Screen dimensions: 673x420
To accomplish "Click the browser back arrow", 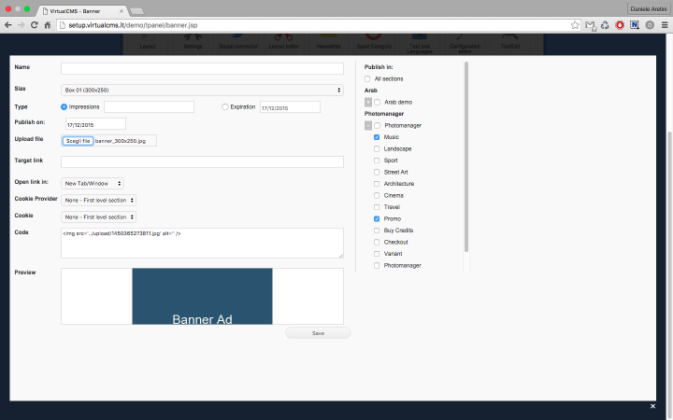I will click(x=8, y=25).
